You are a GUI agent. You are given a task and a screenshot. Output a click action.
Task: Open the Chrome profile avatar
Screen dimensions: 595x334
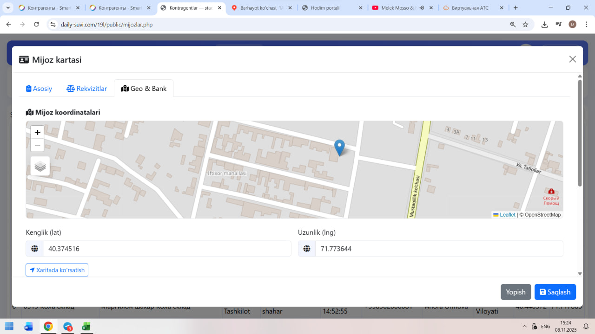[572, 25]
